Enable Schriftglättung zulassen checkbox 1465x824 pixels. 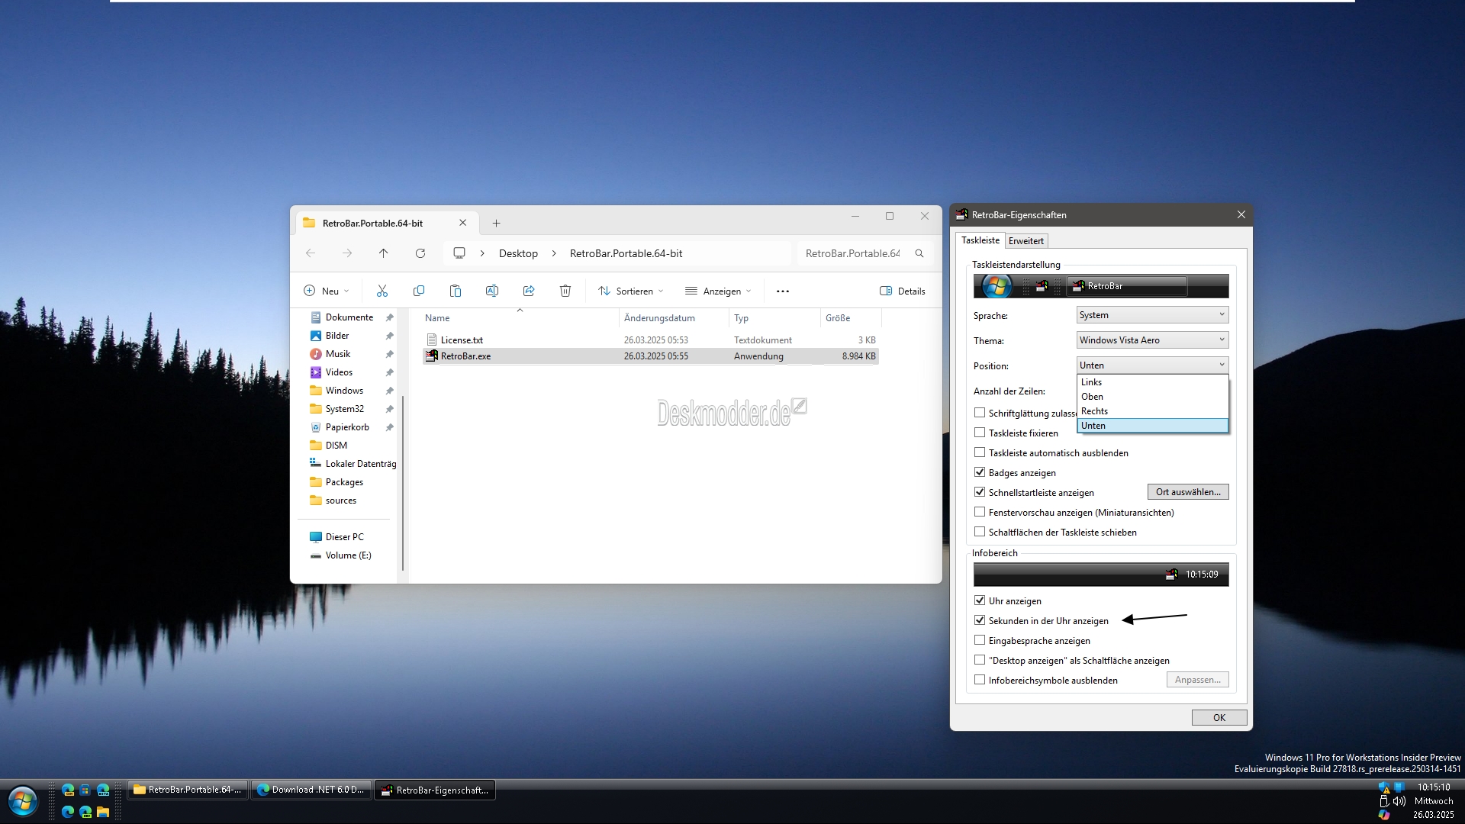(x=980, y=413)
